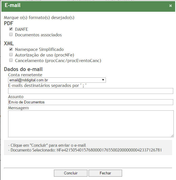Click the Dados do e-mail heading
The height and width of the screenshot is (180, 176).
[23, 69]
